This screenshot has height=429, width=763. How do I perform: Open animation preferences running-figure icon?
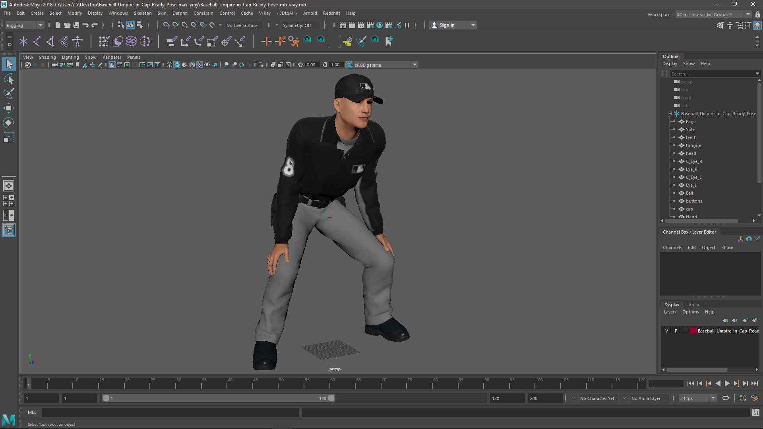pos(755,398)
